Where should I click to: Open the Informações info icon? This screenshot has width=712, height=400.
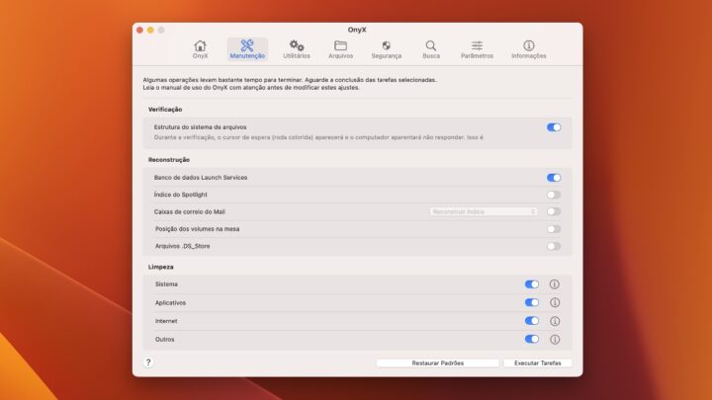[528, 45]
